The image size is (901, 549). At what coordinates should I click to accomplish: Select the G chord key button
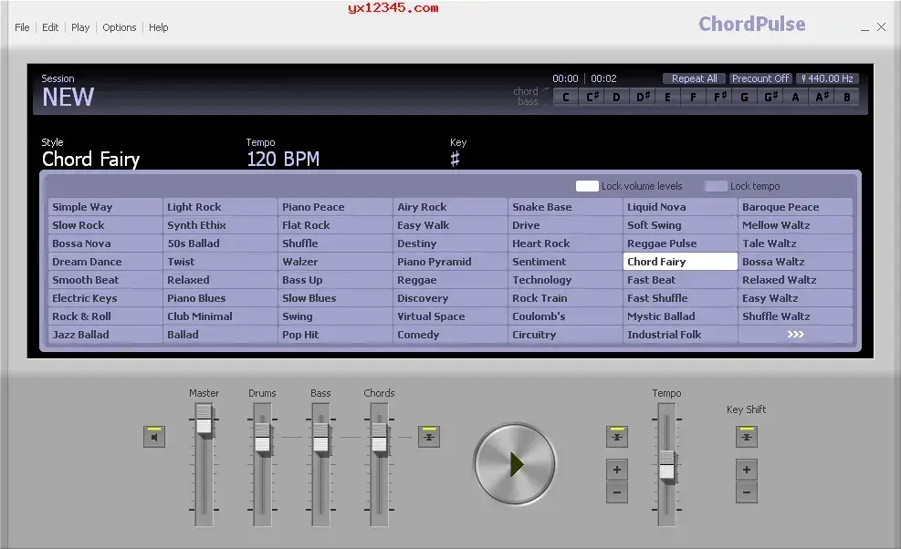(x=744, y=97)
